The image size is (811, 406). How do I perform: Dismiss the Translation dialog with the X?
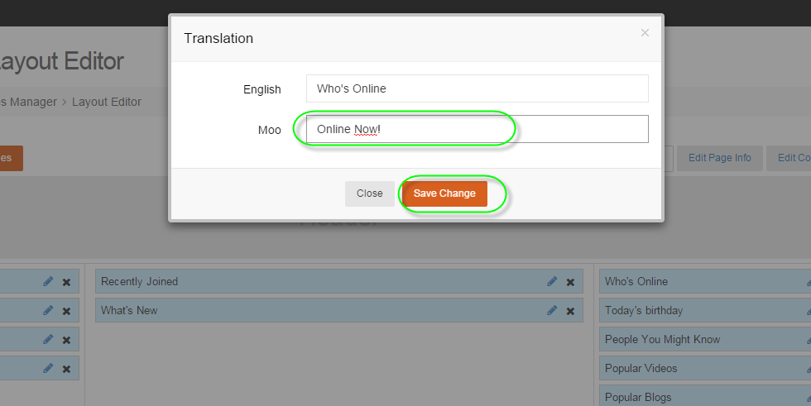pos(645,33)
